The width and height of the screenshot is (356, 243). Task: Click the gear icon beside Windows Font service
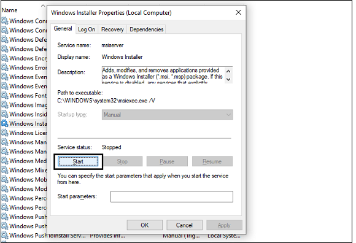click(x=5, y=95)
